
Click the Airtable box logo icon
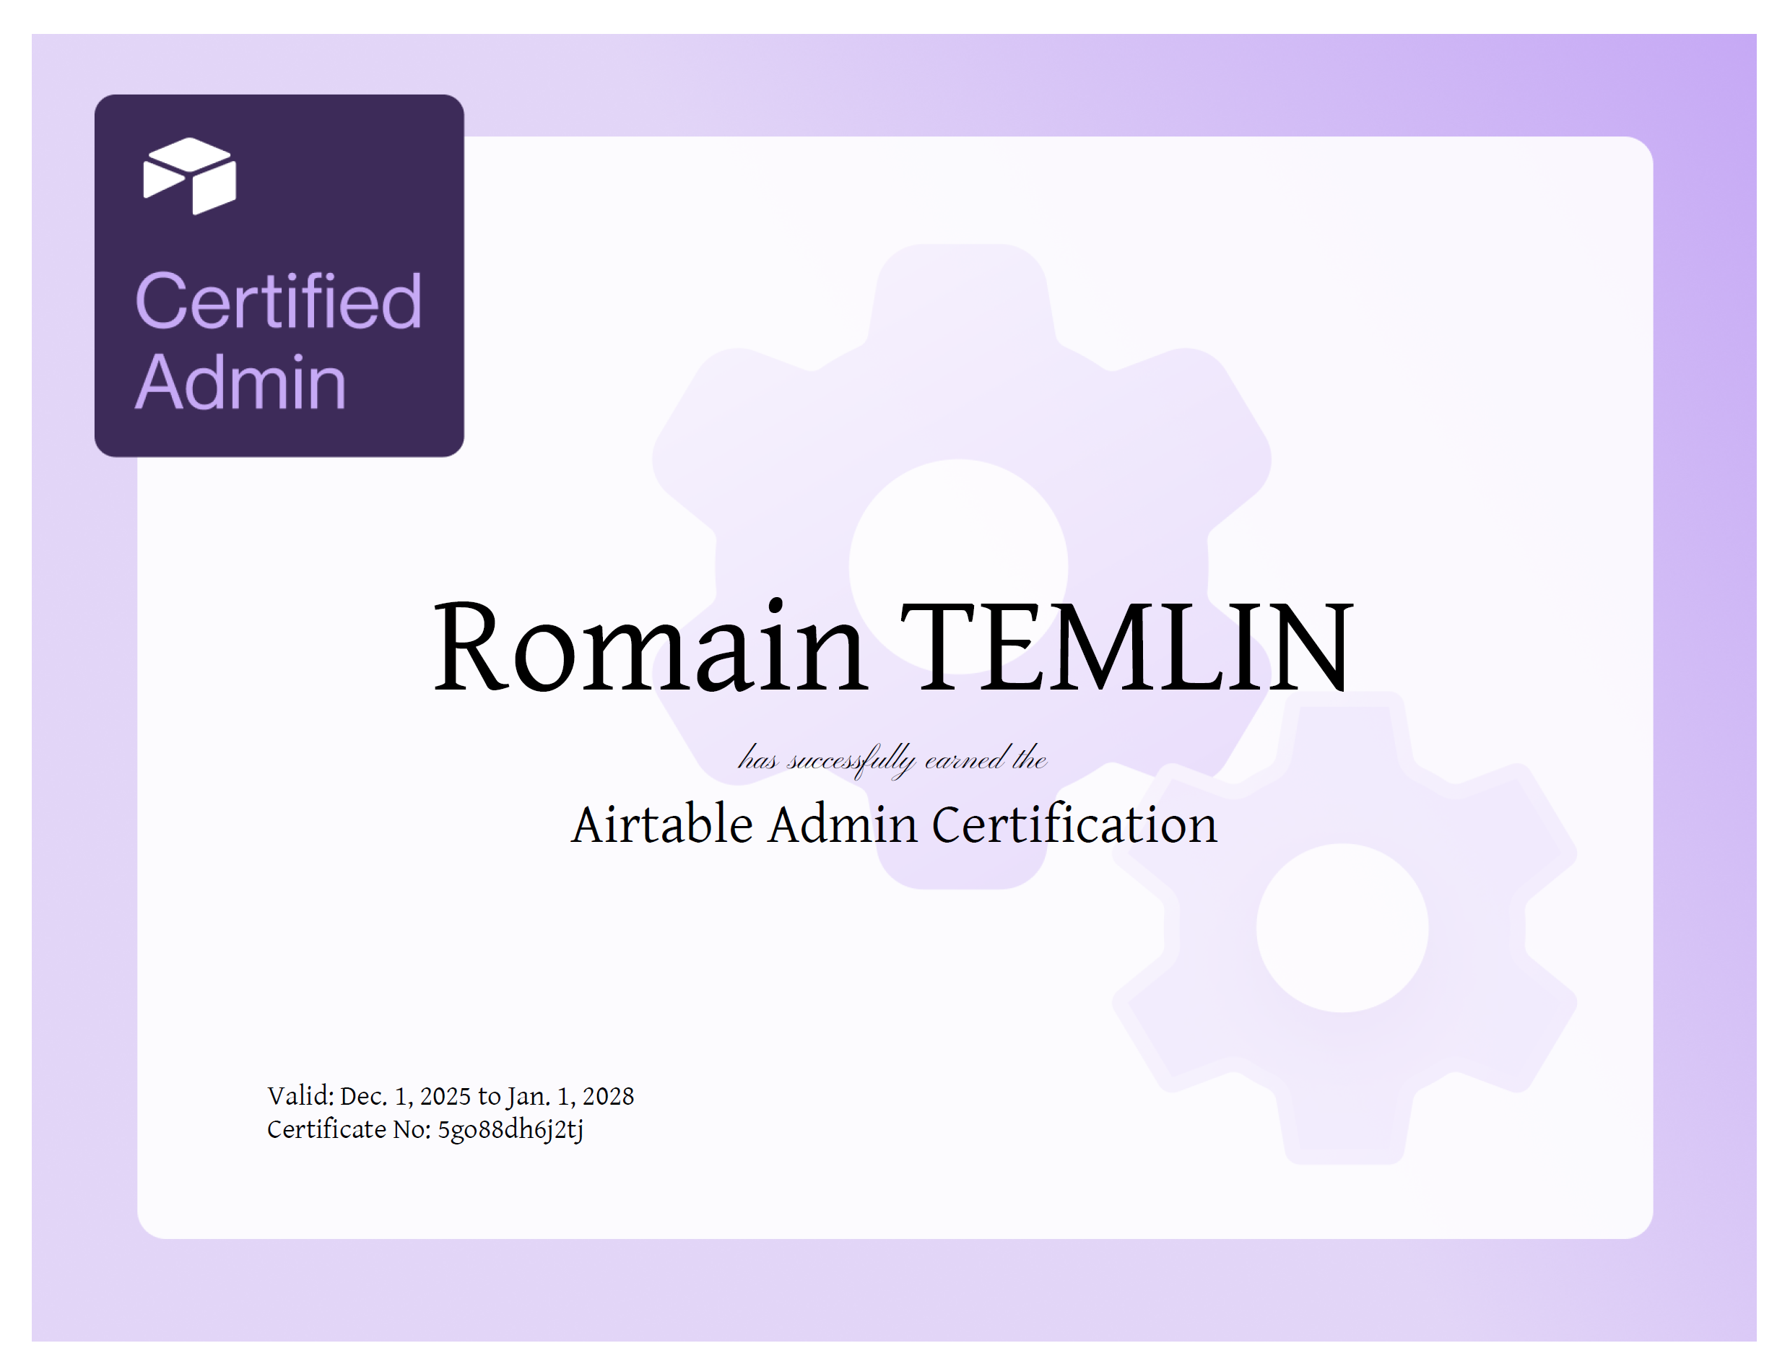[190, 175]
